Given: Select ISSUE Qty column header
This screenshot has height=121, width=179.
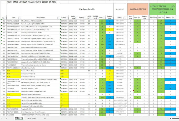Looking at the screenshot, I should (161, 17).
